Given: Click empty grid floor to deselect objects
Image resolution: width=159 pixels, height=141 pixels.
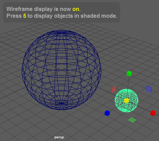Looking at the screenshot, I should [34, 125].
